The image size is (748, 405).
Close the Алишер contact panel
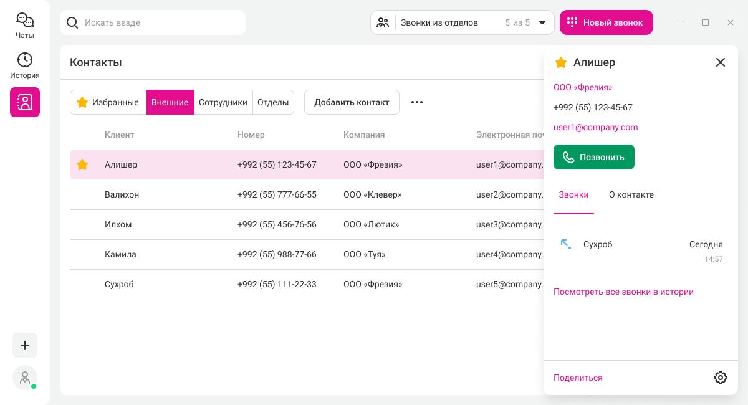coord(721,62)
